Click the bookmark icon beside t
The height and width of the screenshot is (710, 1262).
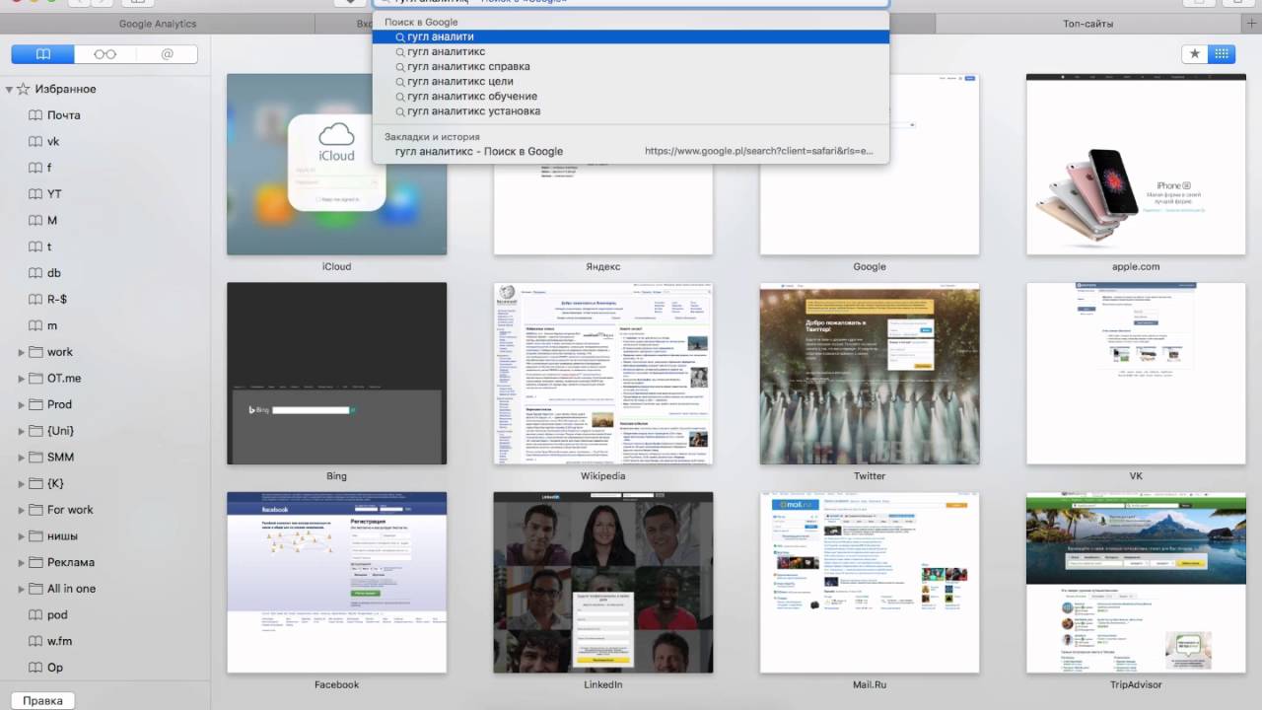click(35, 247)
